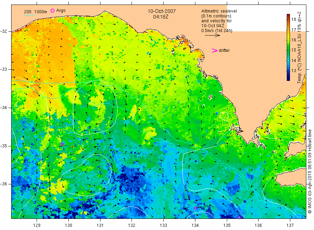The width and height of the screenshot is (314, 230).
Task: Click the temperature color bar
Action: 289,47
